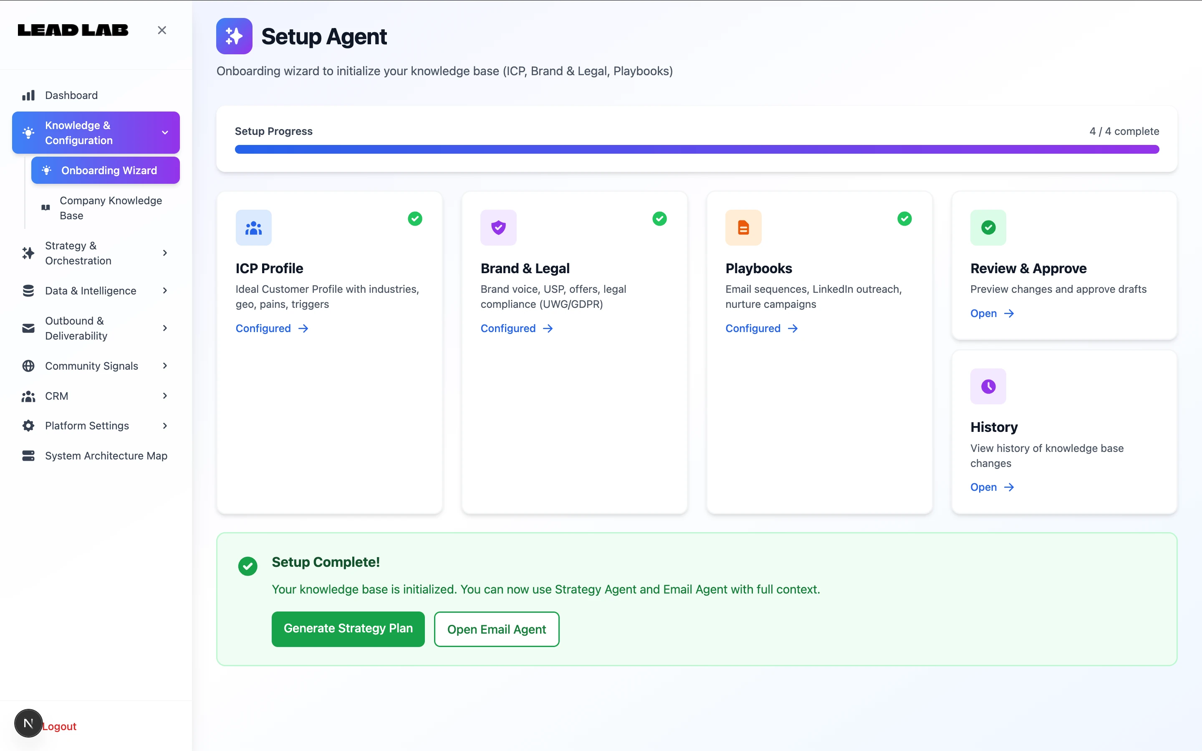This screenshot has height=751, width=1202.
Task: Click Playbooks green completion checkmark
Action: pos(904,218)
